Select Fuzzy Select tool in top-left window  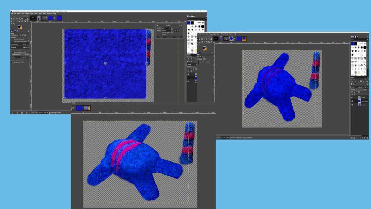[20, 19]
